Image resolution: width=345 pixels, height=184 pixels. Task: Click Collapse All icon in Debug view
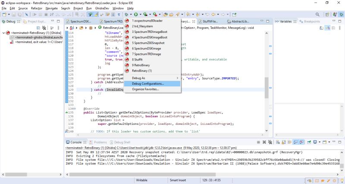38,28
